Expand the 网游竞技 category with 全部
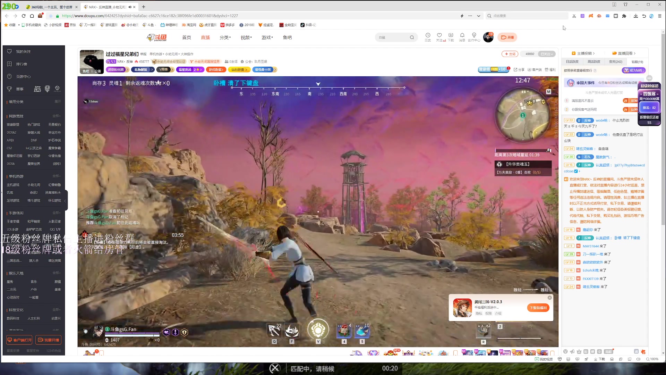 pyautogui.click(x=56, y=116)
